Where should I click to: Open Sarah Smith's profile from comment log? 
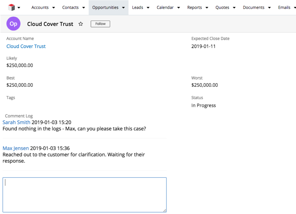(x=16, y=122)
